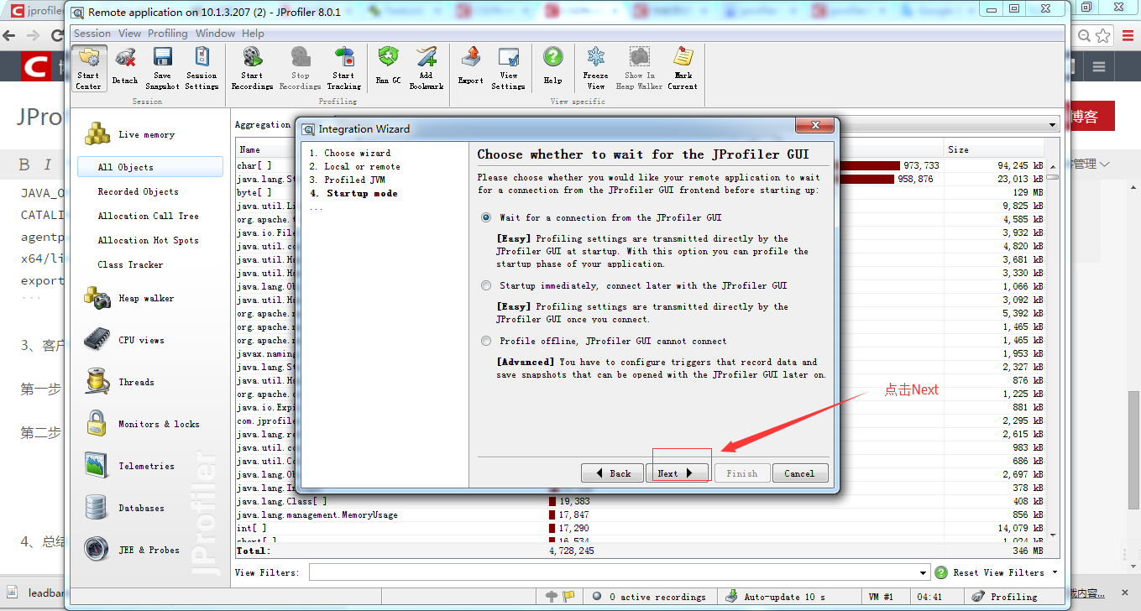Click in the View Filters input field
The width and height of the screenshot is (1141, 611).
click(614, 572)
